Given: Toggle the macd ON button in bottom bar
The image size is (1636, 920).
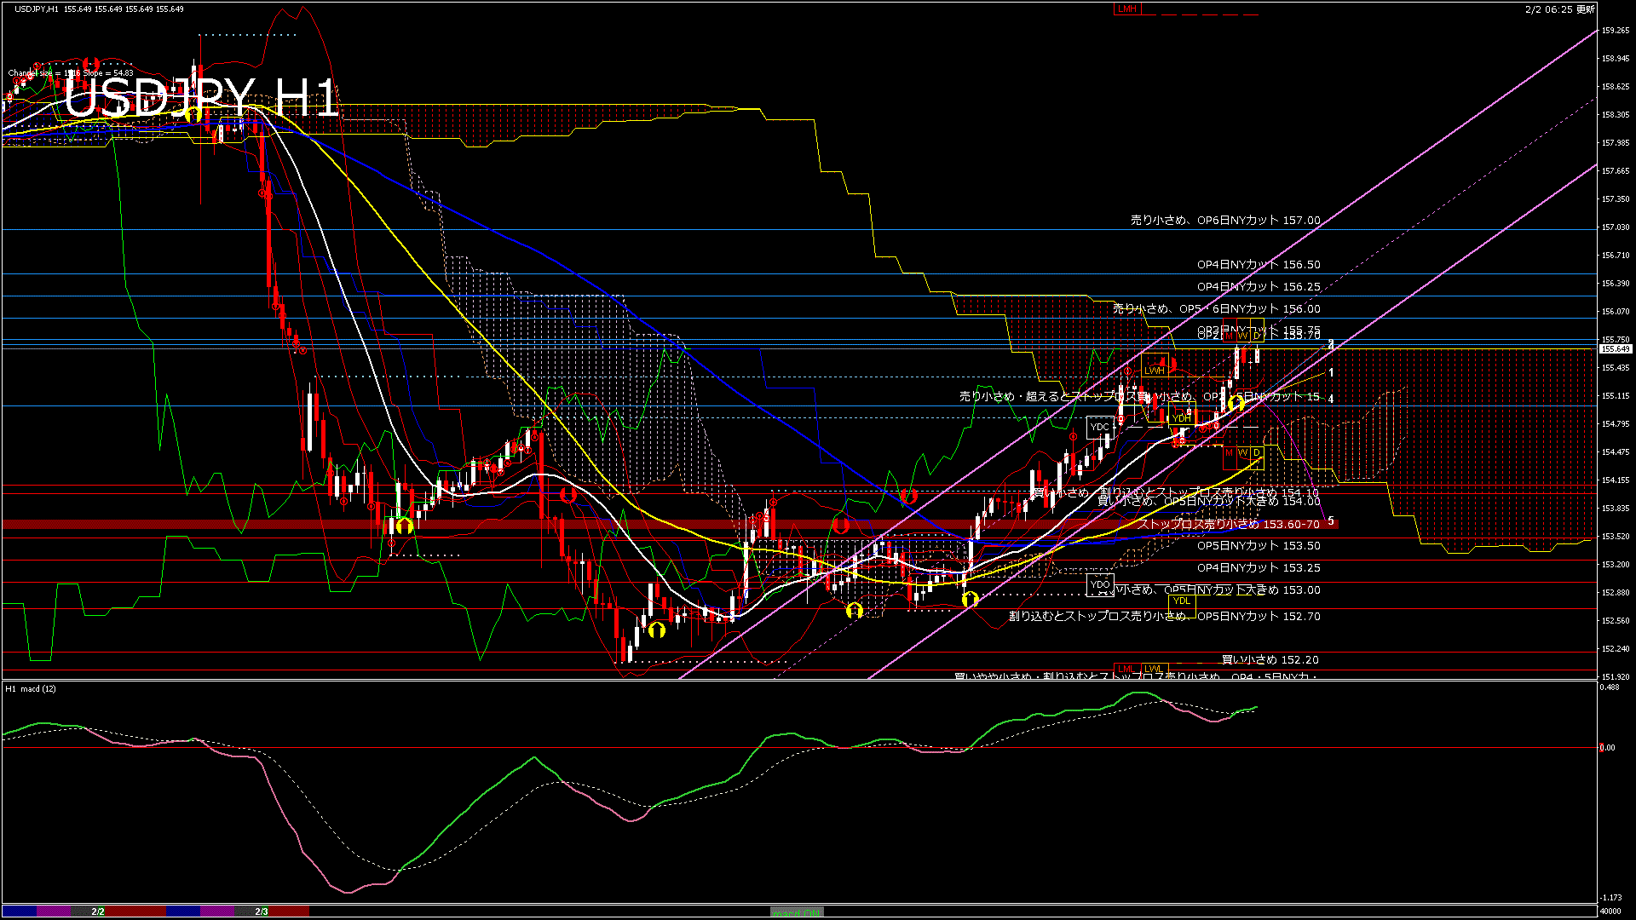Looking at the screenshot, I should (x=797, y=912).
